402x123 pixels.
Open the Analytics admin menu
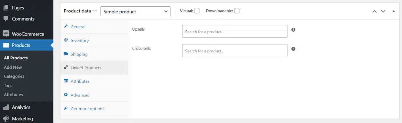27,107
